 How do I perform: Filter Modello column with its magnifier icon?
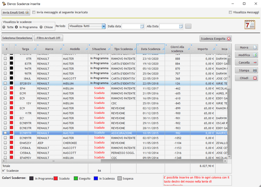click(x=87, y=49)
